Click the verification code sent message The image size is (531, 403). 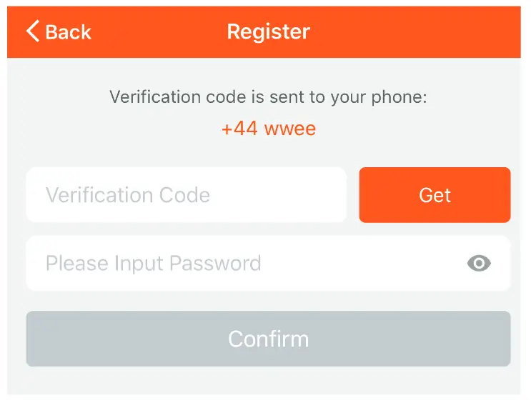click(x=268, y=96)
